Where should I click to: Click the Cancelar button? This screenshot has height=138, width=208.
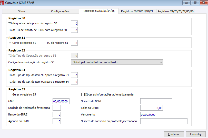click(x=196, y=134)
